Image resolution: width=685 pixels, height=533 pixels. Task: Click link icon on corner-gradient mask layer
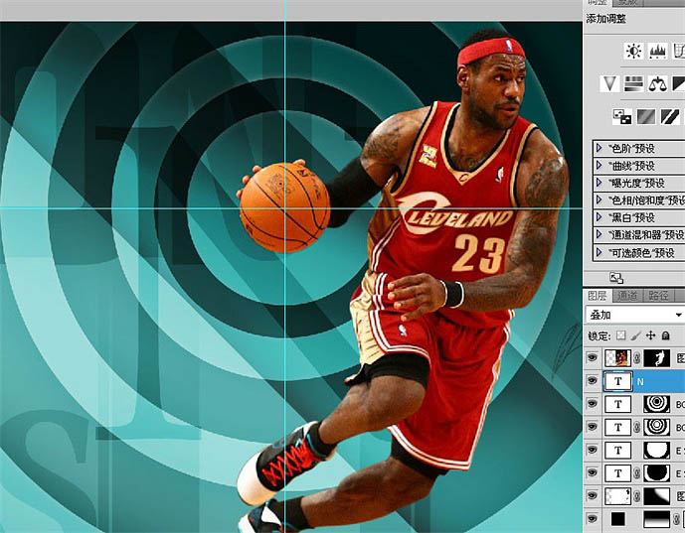[x=637, y=496]
